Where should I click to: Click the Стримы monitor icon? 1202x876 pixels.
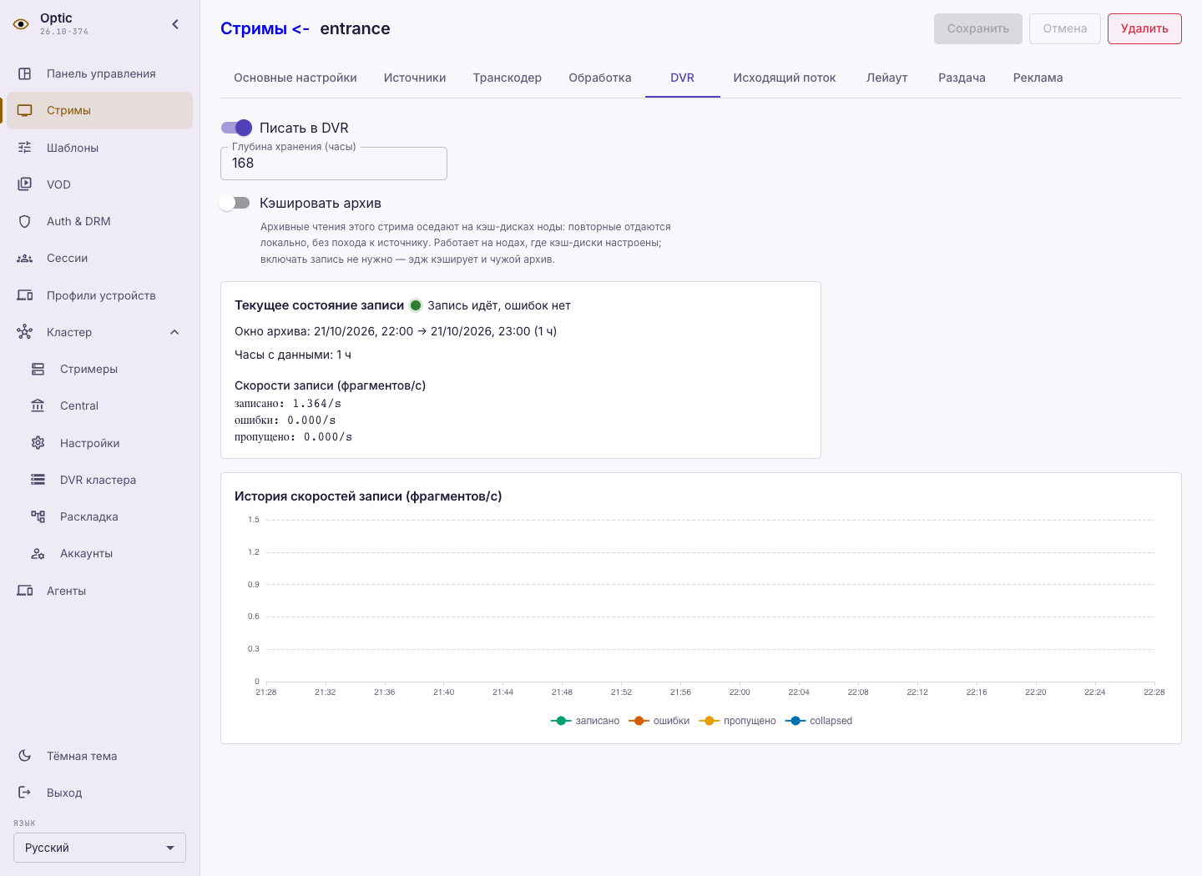click(x=25, y=110)
